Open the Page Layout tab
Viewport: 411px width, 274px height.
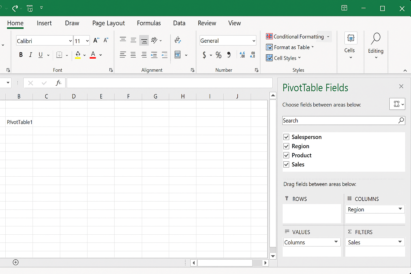point(108,23)
